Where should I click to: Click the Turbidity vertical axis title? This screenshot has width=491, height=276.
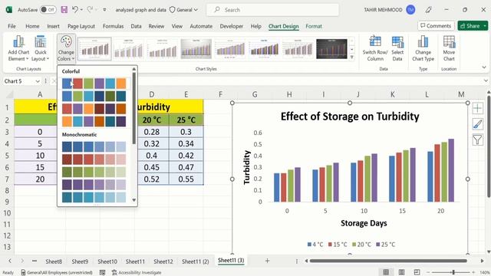point(247,167)
